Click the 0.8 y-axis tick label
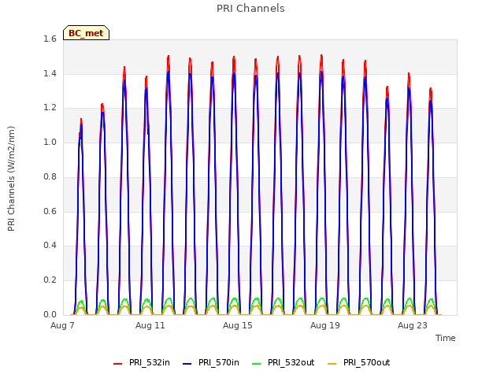 (50, 176)
